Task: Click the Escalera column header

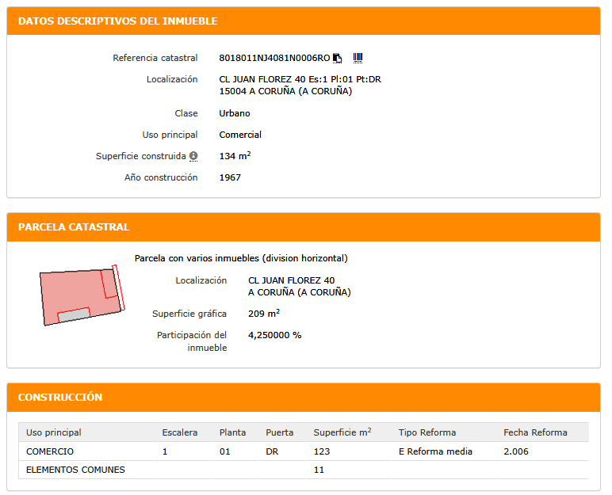Action: pos(179,432)
